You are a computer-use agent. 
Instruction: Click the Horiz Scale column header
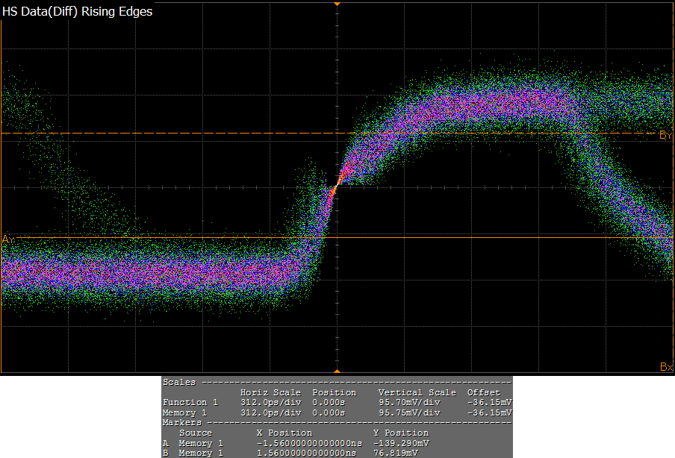[270, 392]
